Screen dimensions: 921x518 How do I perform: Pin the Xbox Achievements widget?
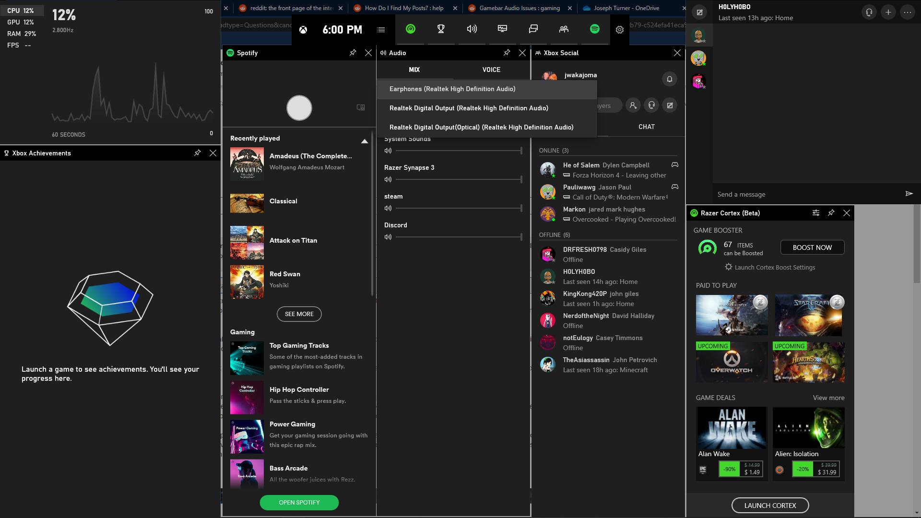pos(197,153)
